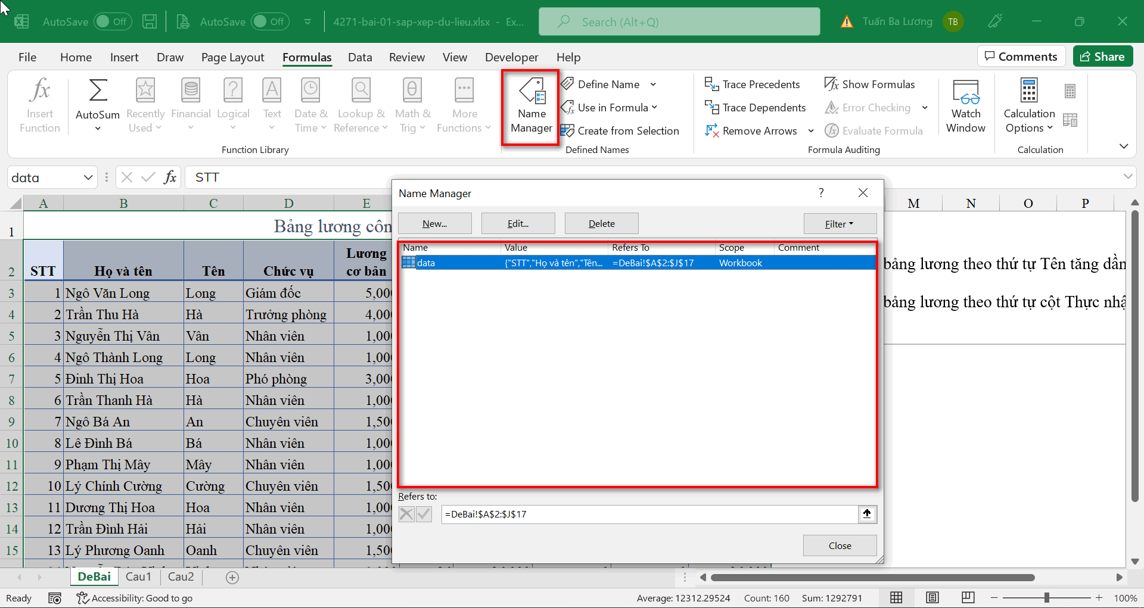This screenshot has height=608, width=1144.
Task: Switch to Page Break Preview in status bar
Action: point(968,598)
